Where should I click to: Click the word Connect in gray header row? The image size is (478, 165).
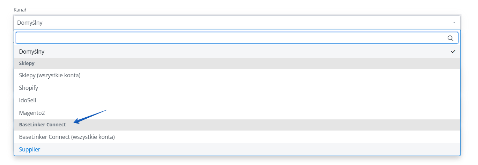56,125
